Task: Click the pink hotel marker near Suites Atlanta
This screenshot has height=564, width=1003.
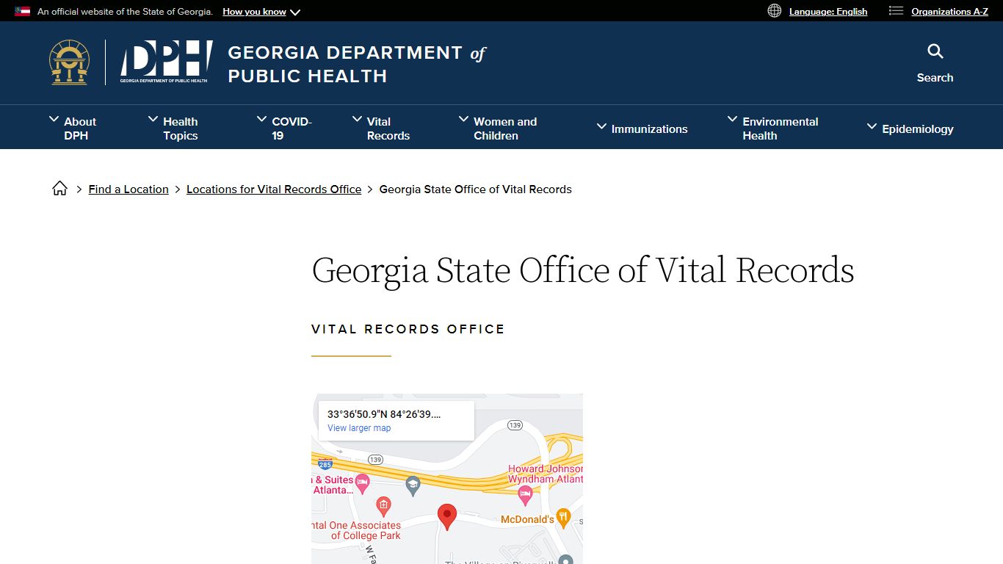Action: click(x=362, y=482)
